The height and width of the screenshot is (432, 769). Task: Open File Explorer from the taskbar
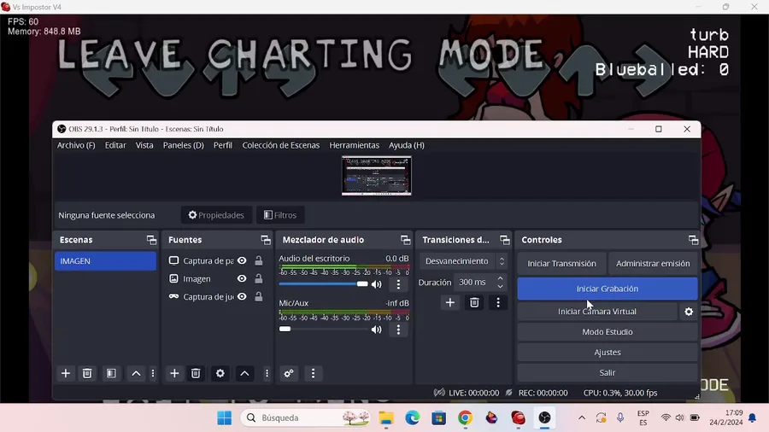(x=386, y=417)
